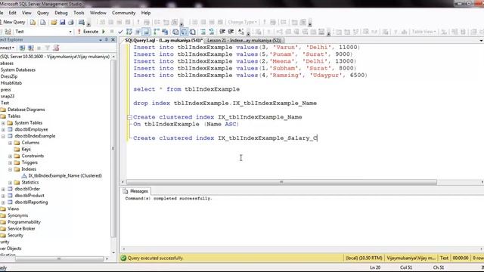
Task: Specify values for template parameters icon
Action: pos(241,32)
